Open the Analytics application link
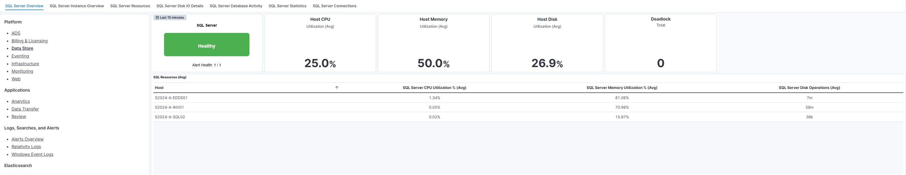This screenshot has width=906, height=175. [x=21, y=101]
